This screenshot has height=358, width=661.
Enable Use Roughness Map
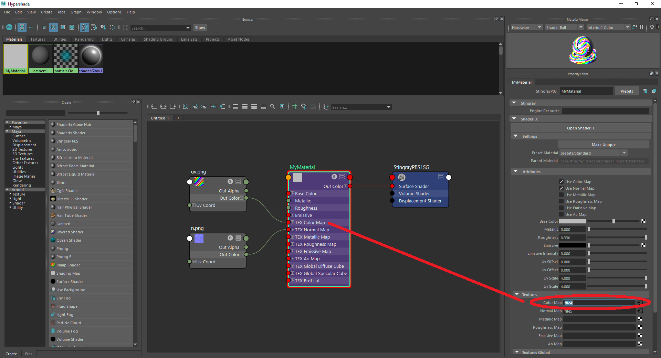(x=561, y=201)
